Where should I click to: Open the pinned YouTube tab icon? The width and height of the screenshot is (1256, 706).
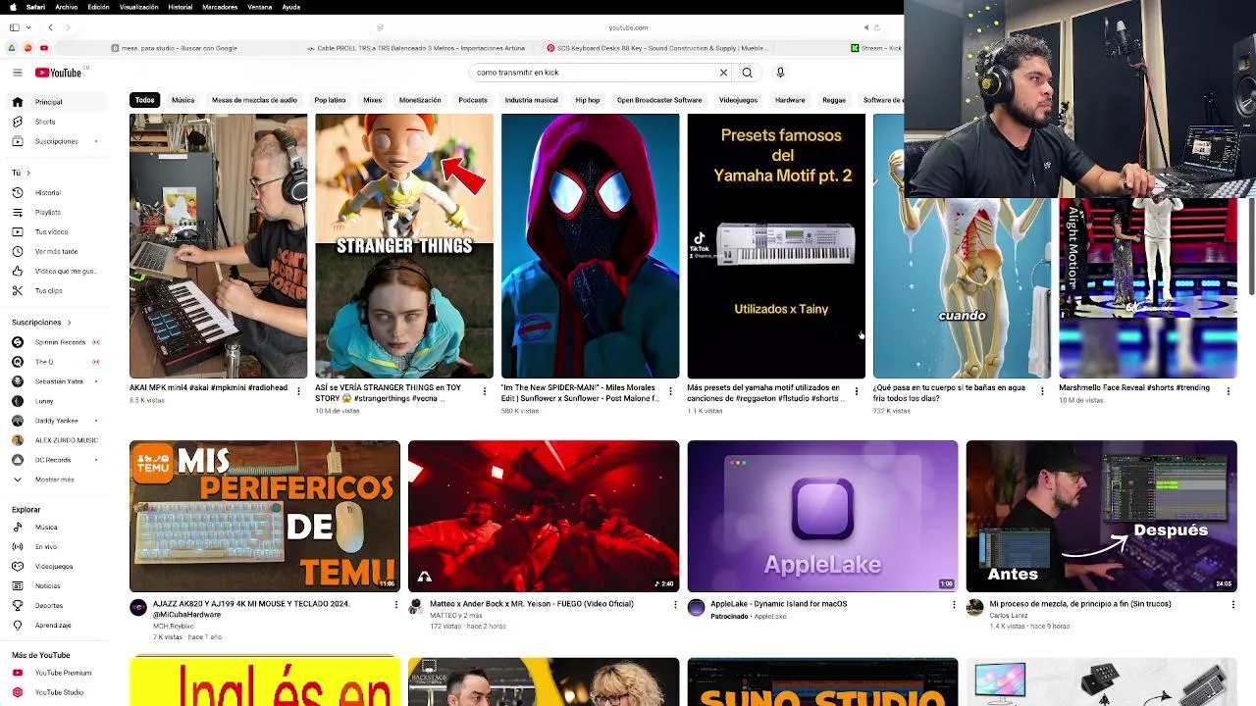[44, 48]
